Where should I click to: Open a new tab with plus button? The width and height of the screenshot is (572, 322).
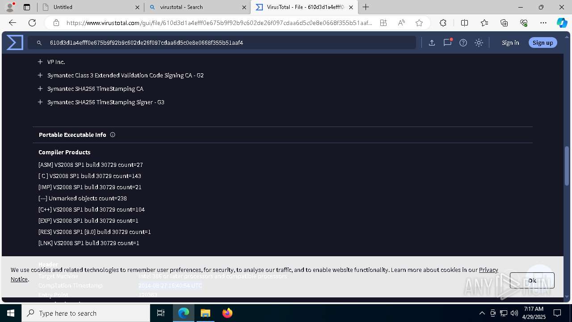(366, 7)
